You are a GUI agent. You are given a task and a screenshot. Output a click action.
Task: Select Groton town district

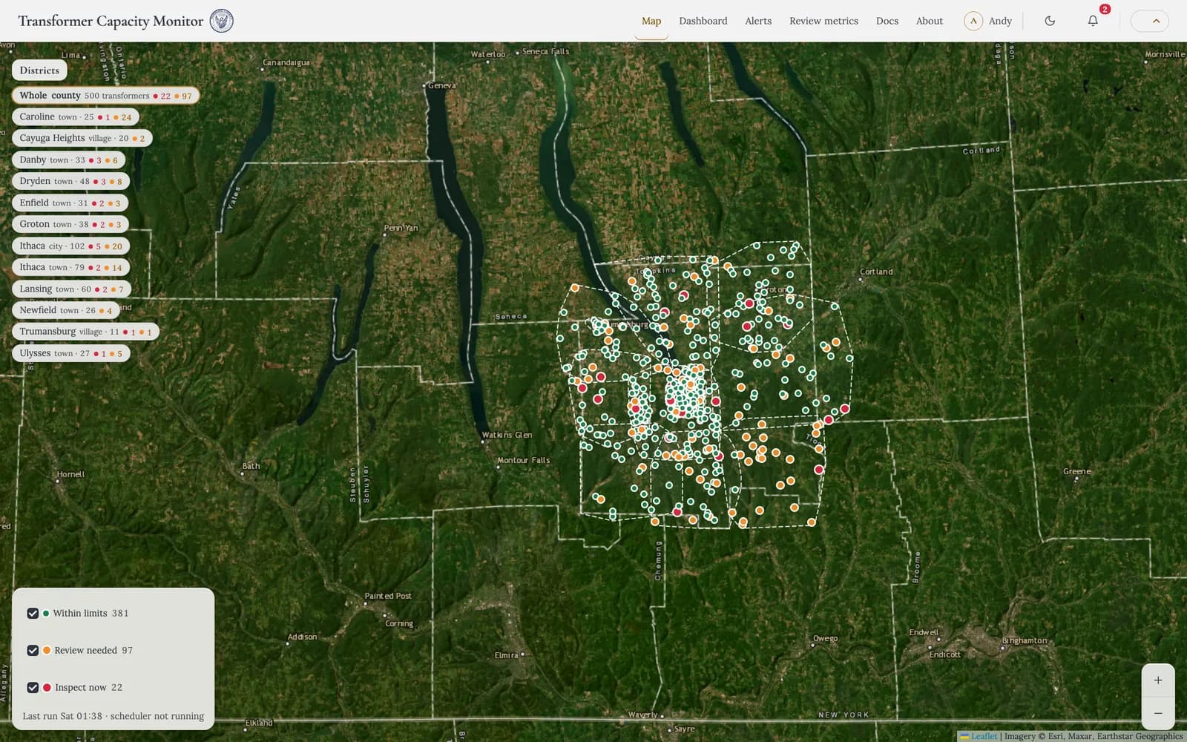[x=70, y=224]
